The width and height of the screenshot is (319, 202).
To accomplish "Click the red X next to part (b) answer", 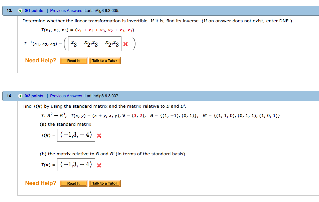I will [99, 165].
